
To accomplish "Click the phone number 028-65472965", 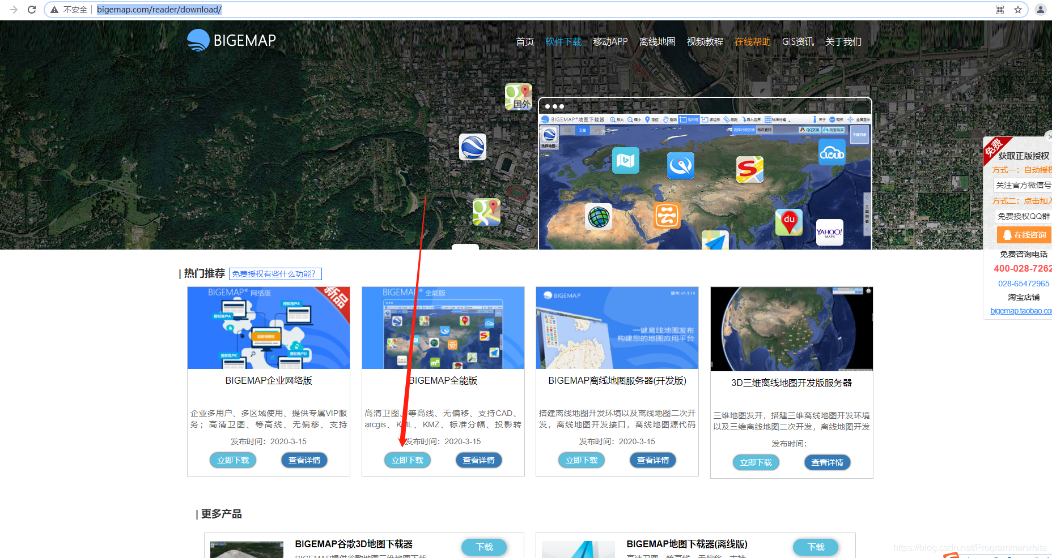I will pyautogui.click(x=1024, y=284).
